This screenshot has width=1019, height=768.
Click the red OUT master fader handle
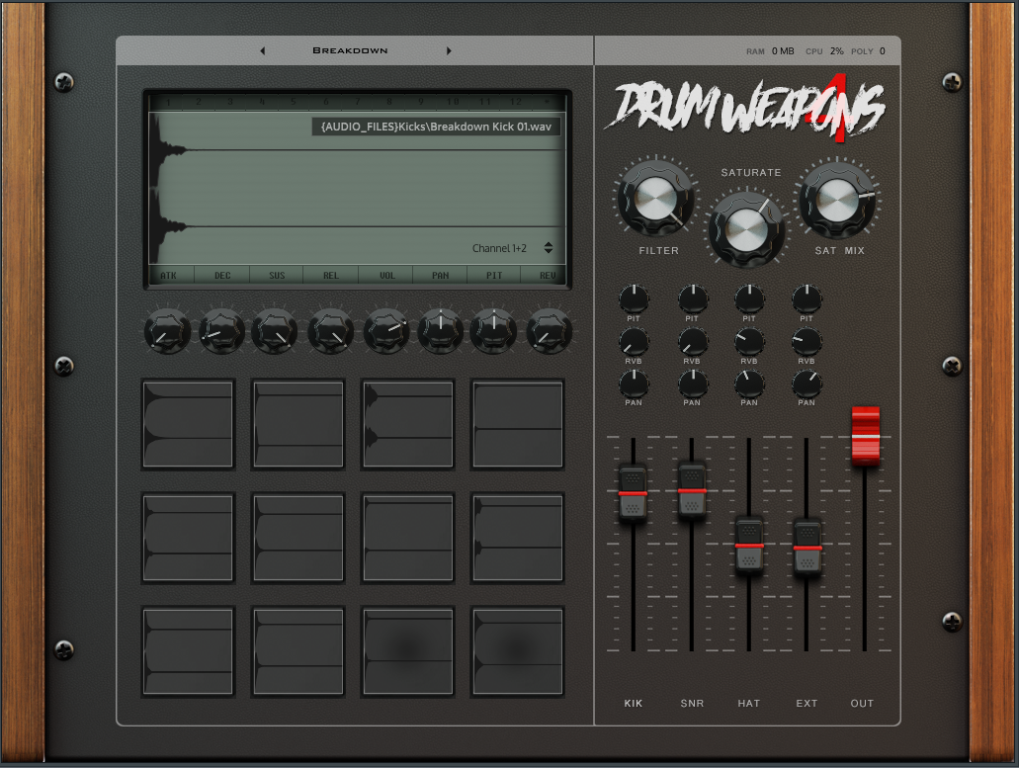tap(865, 434)
